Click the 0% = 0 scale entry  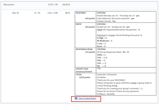tap(101, 66)
